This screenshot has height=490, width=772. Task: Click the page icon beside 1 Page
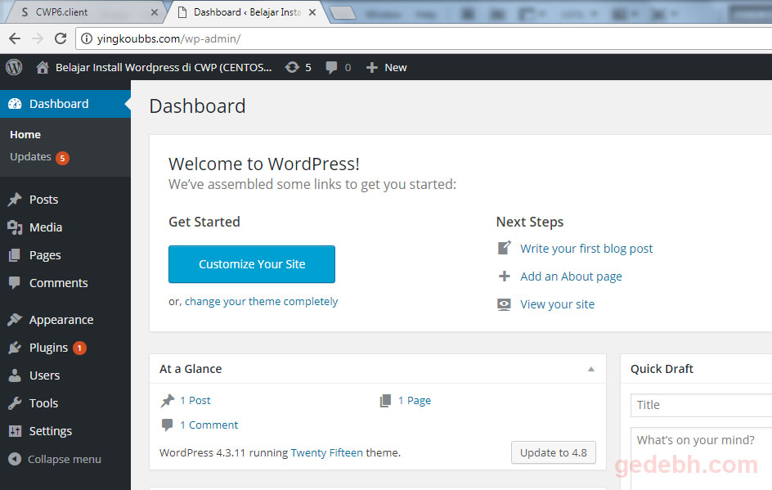click(x=385, y=400)
